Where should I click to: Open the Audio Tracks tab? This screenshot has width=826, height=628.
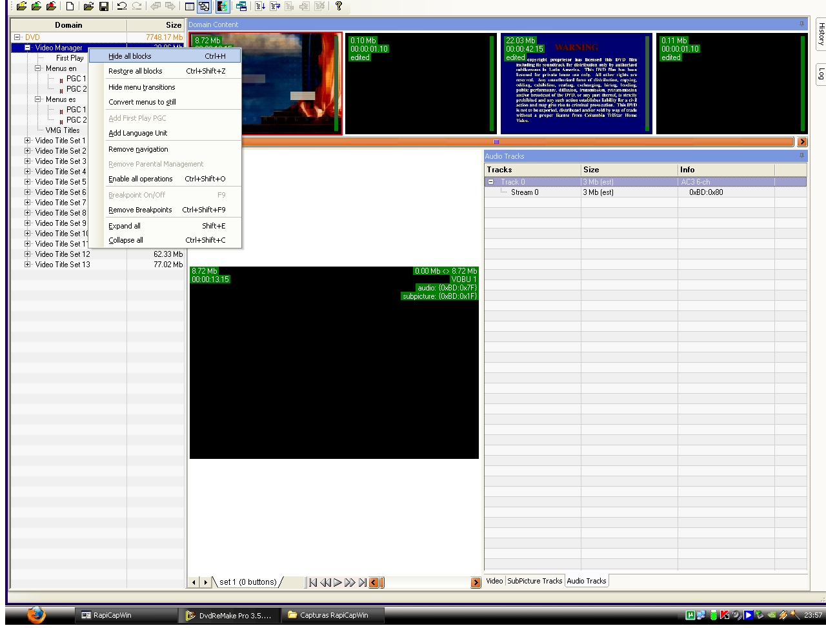coord(587,581)
